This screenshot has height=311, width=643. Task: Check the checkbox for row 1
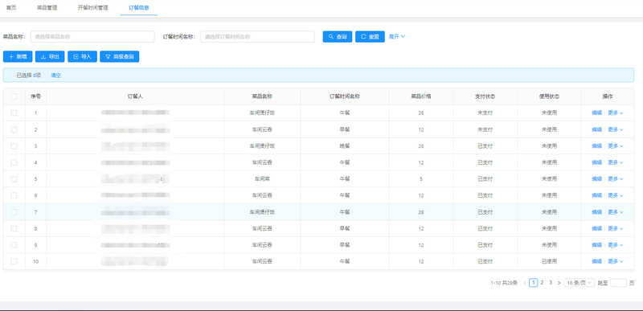(x=14, y=113)
